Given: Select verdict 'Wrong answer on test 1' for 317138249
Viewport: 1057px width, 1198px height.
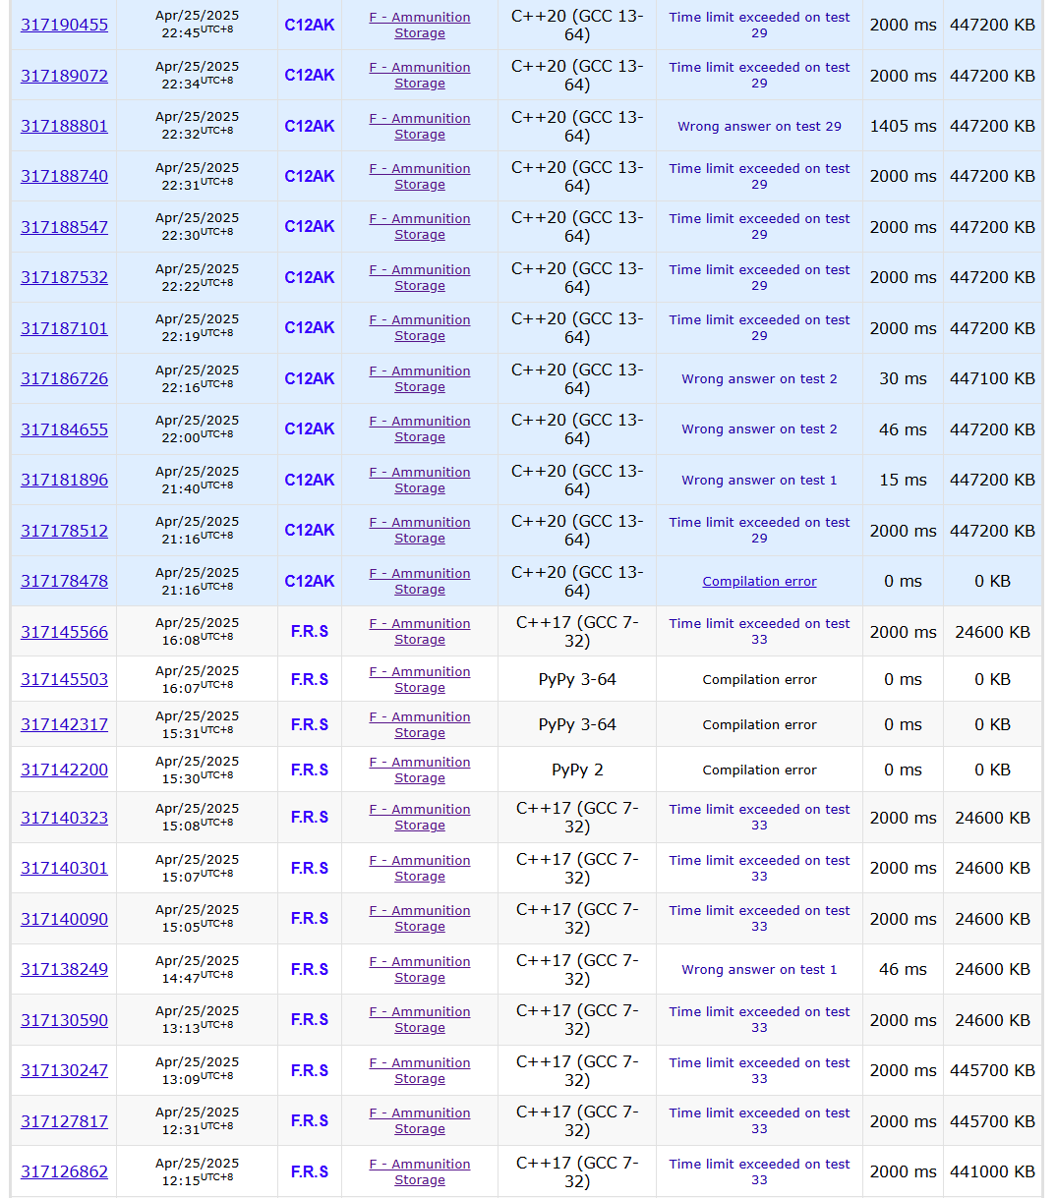Looking at the screenshot, I should 759,969.
